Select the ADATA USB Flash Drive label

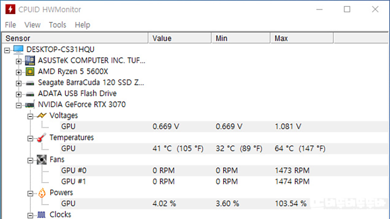point(77,93)
